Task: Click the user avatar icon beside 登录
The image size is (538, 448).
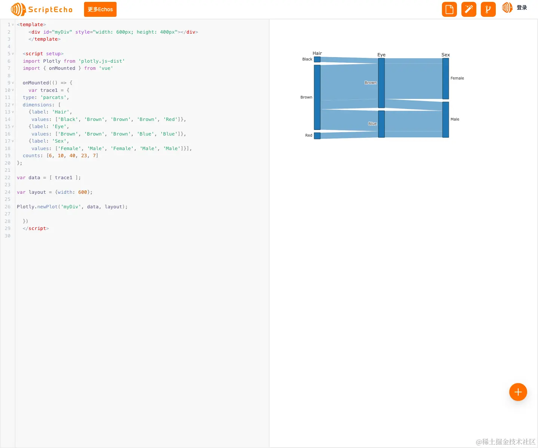Action: [x=507, y=7]
